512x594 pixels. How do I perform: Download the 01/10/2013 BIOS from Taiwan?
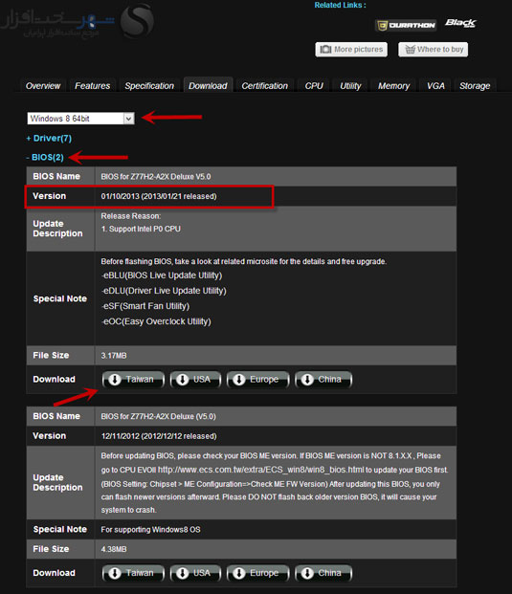point(133,379)
